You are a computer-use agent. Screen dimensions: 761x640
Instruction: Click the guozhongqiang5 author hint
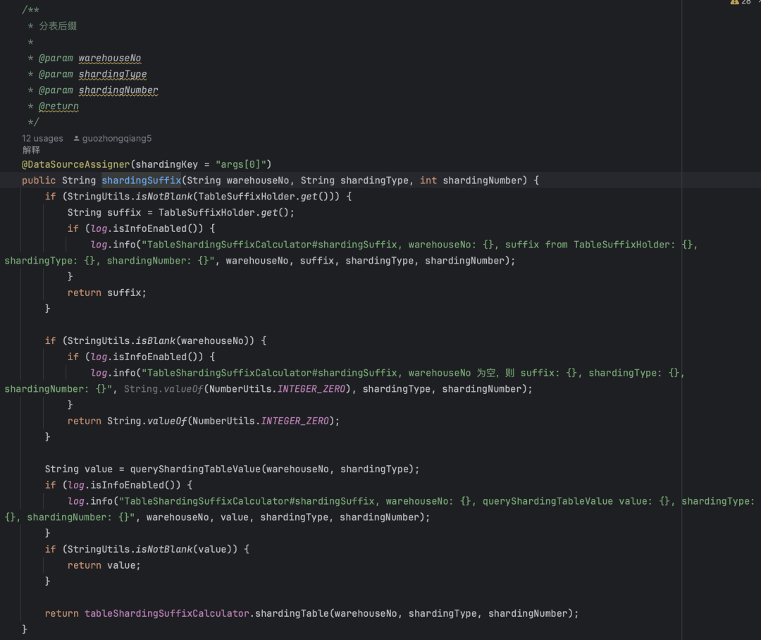click(x=116, y=138)
